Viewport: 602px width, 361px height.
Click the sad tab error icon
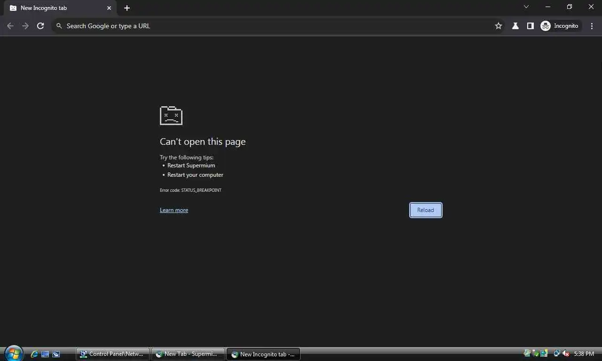click(x=171, y=116)
